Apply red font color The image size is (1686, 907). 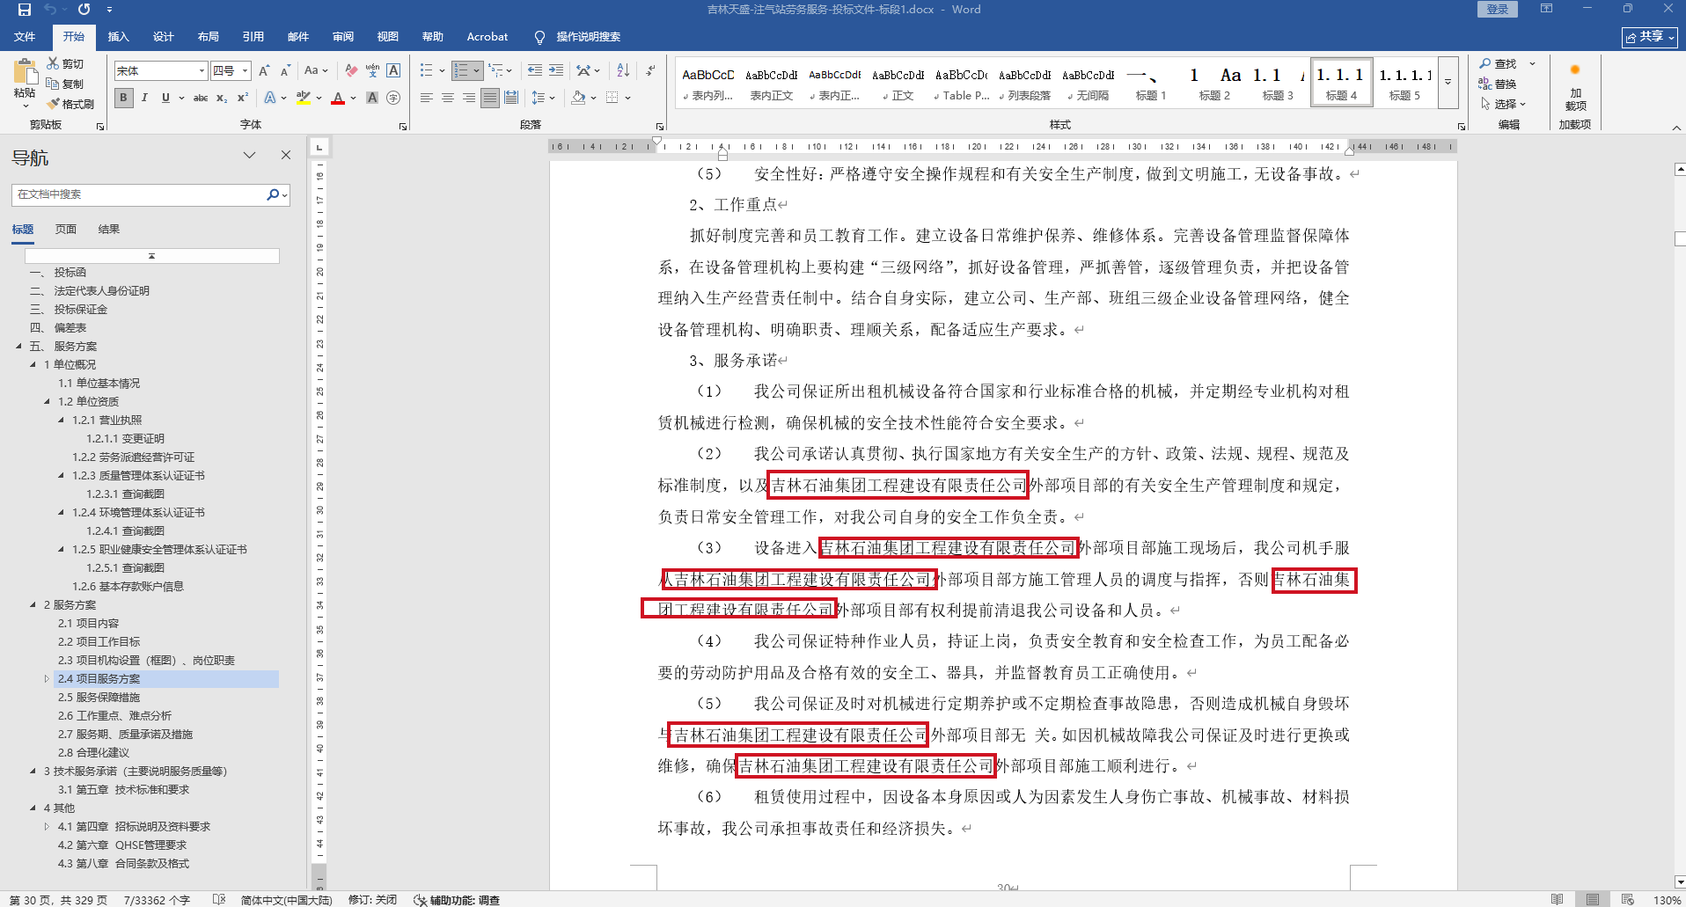pyautogui.click(x=338, y=98)
